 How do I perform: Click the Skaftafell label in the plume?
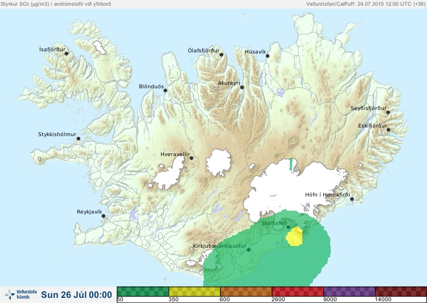[x=274, y=223]
